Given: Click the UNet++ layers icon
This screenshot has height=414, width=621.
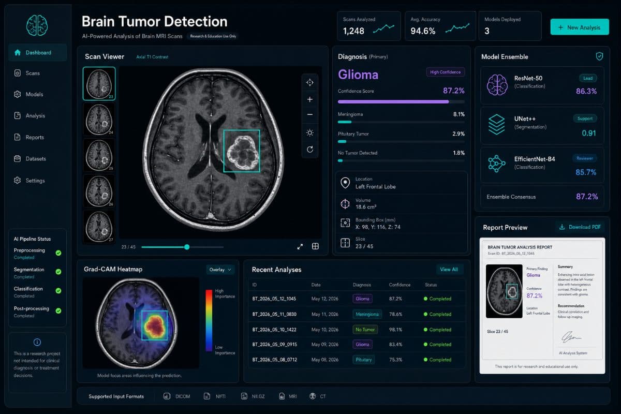Looking at the screenshot, I should (x=497, y=125).
